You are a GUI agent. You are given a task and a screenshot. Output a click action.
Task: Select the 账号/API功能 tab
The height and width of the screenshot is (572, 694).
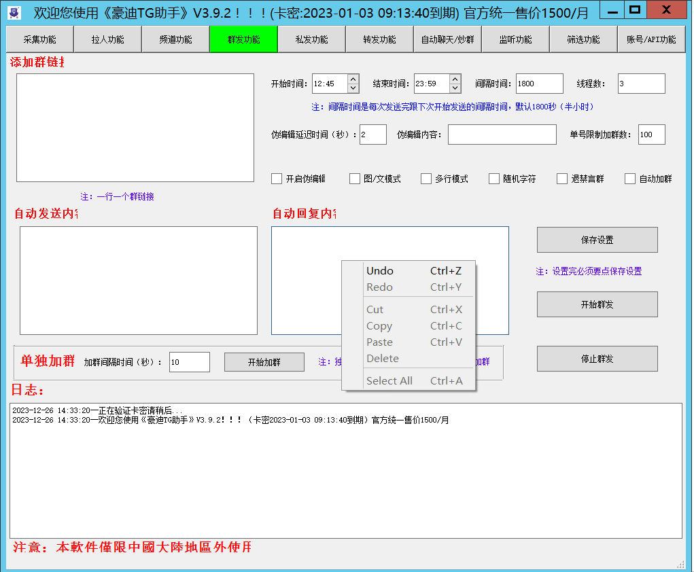[x=650, y=39]
